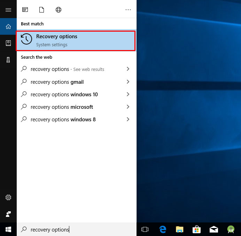Click the Recovery options clock icon

(x=26, y=39)
